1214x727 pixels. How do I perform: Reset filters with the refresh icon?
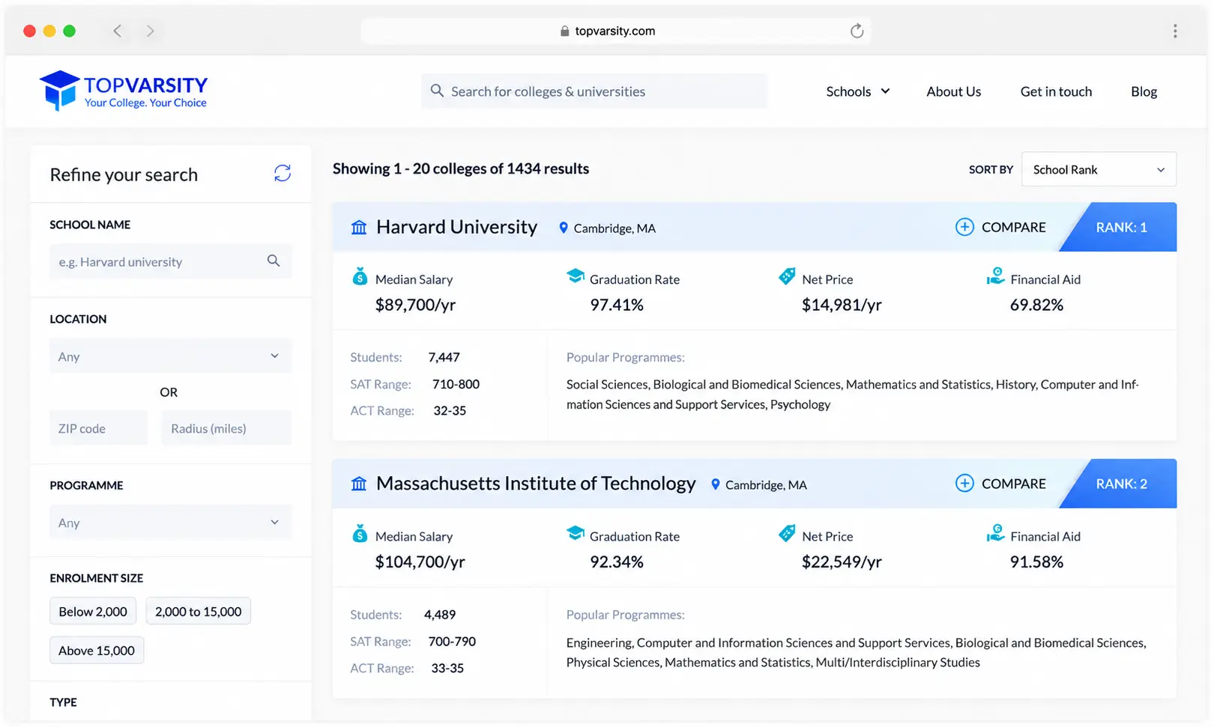(283, 173)
